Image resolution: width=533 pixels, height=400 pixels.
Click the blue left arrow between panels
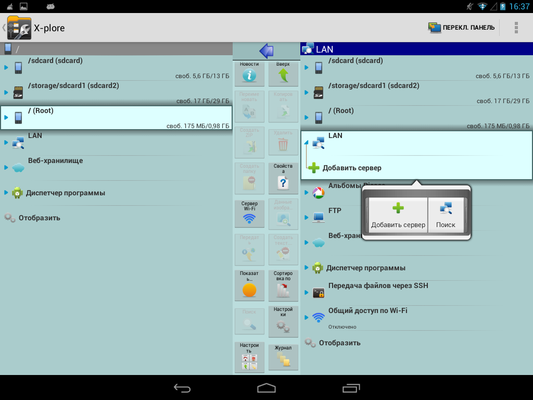[x=266, y=51]
